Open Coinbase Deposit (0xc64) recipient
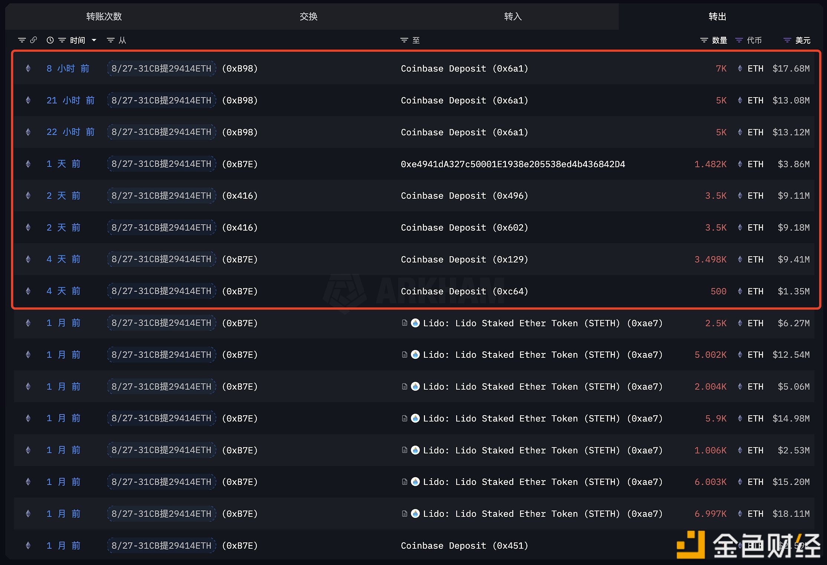This screenshot has height=565, width=827. [x=464, y=291]
